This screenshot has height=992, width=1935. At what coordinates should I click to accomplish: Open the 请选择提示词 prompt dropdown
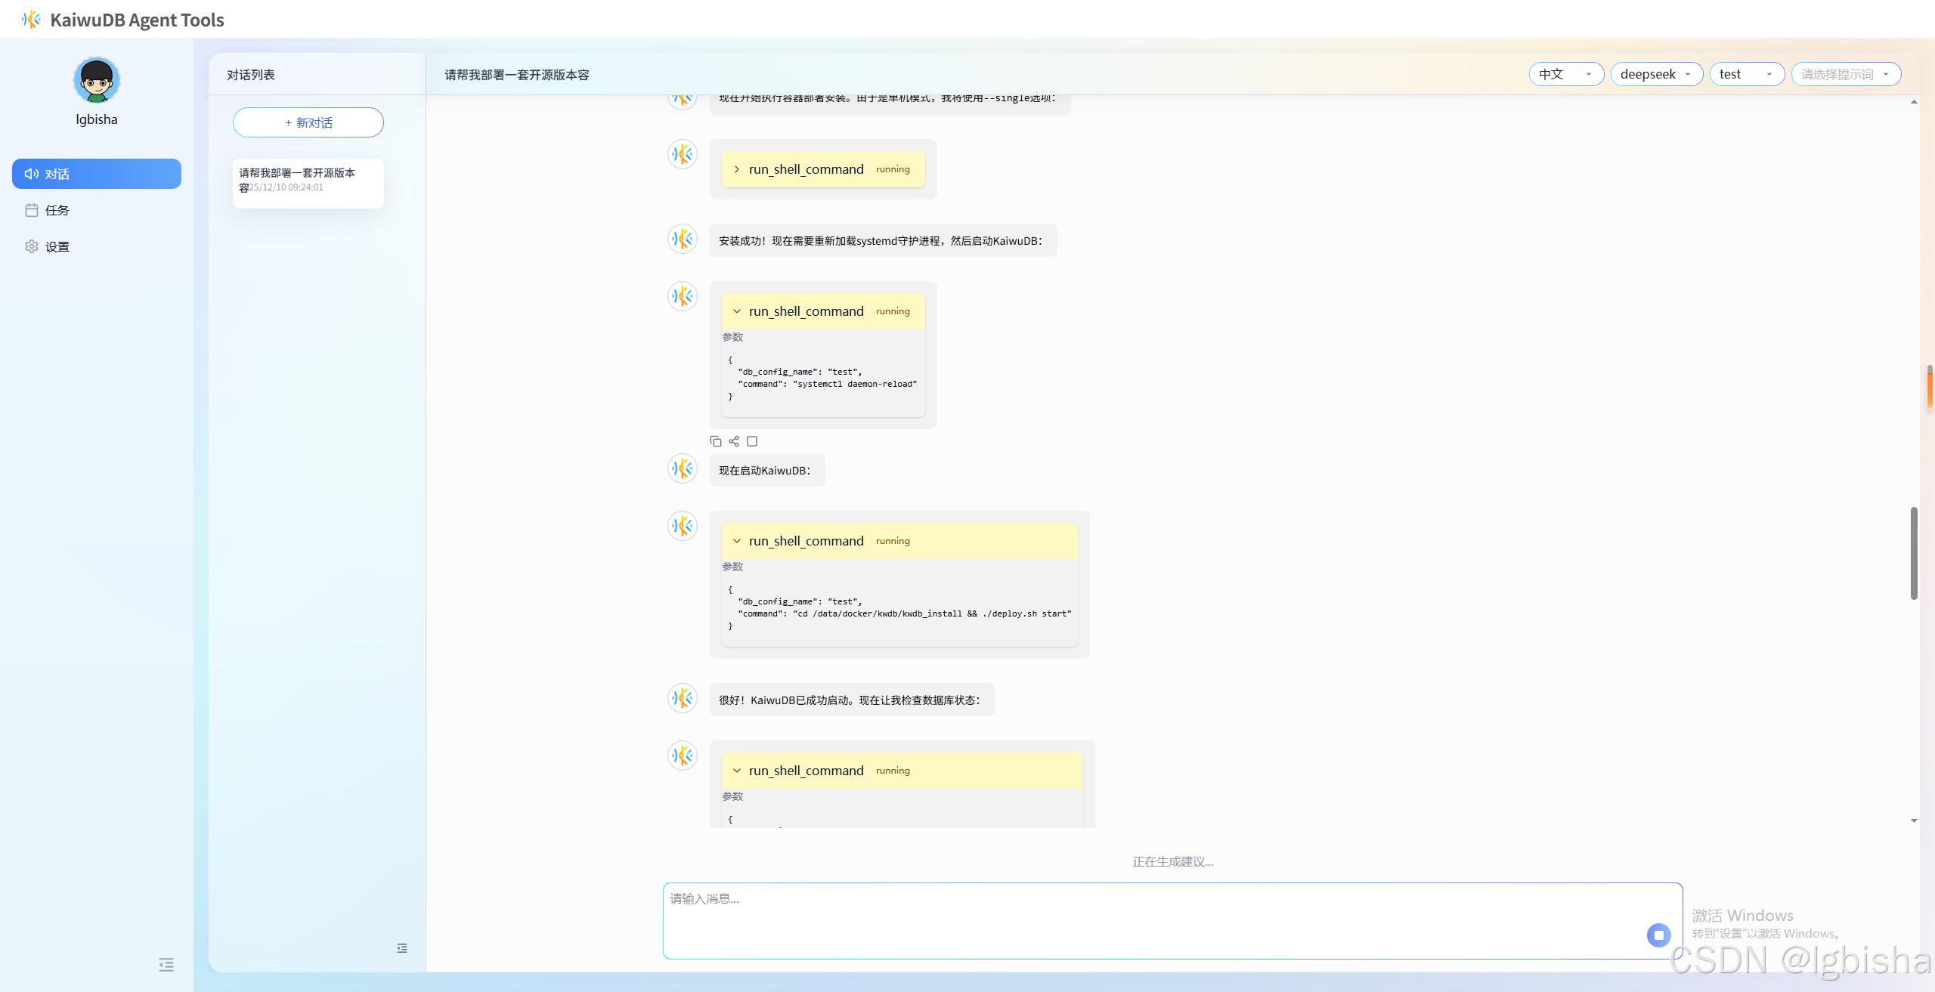1845,74
